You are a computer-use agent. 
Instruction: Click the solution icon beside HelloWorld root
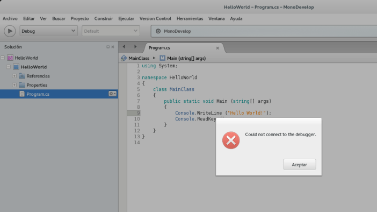(x=10, y=58)
